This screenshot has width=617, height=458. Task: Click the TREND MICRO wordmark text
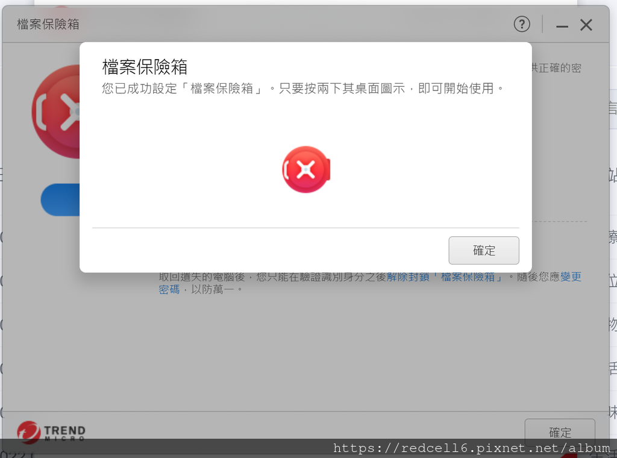click(64, 433)
